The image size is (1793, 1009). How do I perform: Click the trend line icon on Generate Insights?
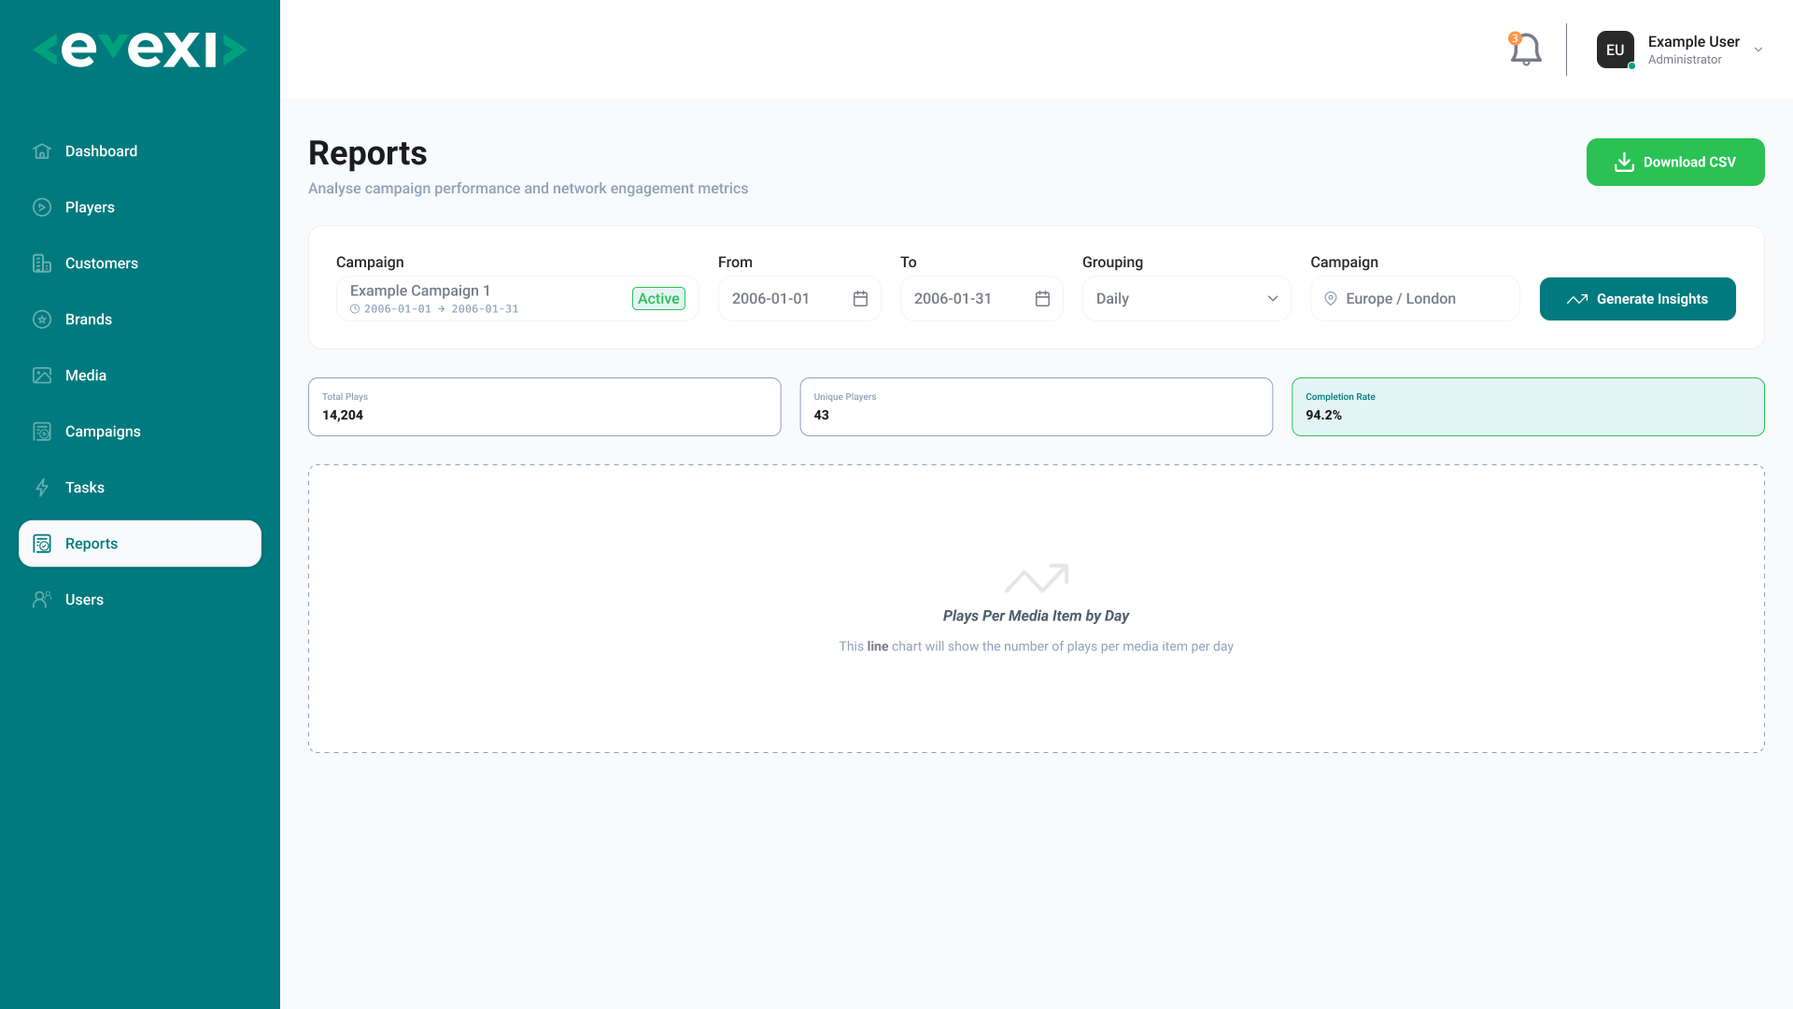tap(1577, 299)
